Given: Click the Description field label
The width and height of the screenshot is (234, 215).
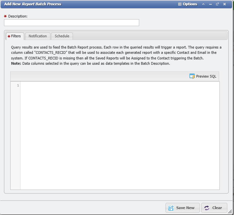Looking at the screenshot, I should tap(18, 16).
